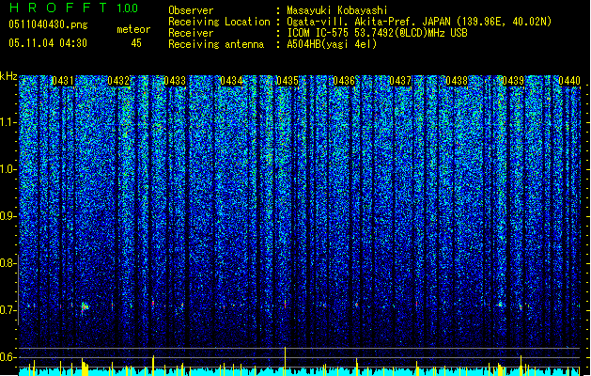591x376 pixels.
Task: Click the kHz axis unit label
Action: (x=8, y=76)
